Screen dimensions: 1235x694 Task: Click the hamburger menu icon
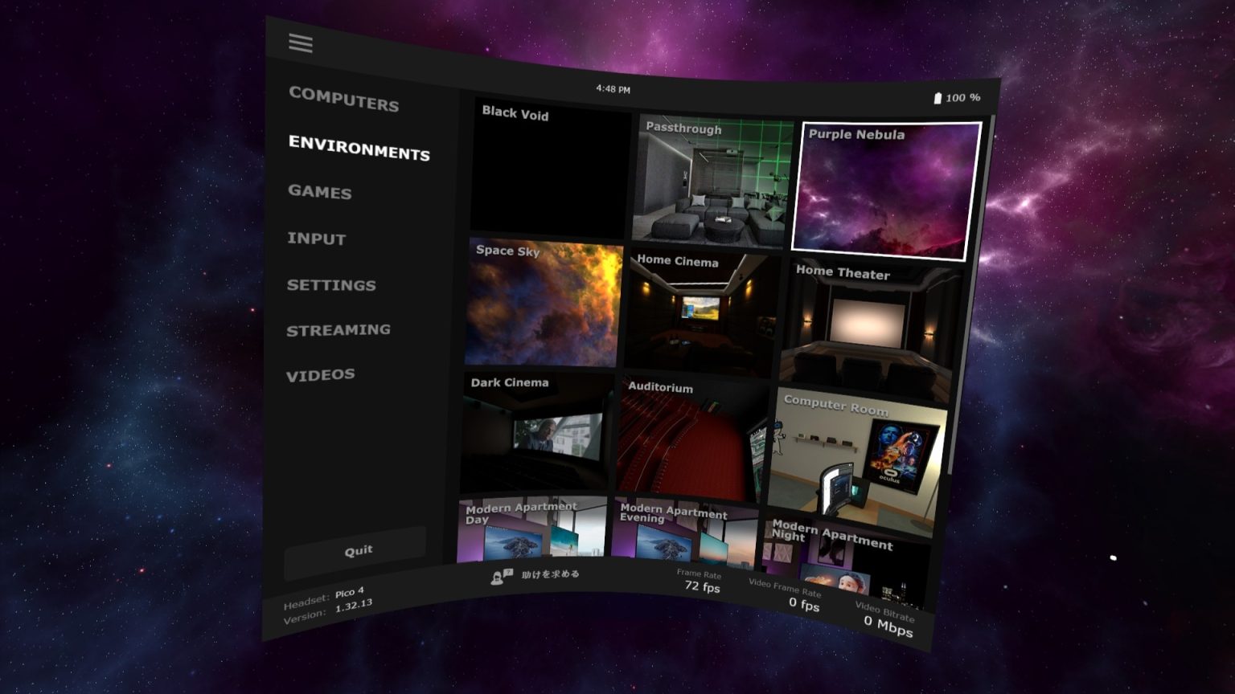pyautogui.click(x=301, y=43)
